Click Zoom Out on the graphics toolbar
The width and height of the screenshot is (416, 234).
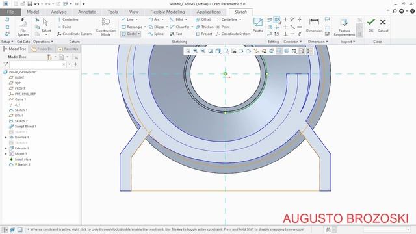203,51
